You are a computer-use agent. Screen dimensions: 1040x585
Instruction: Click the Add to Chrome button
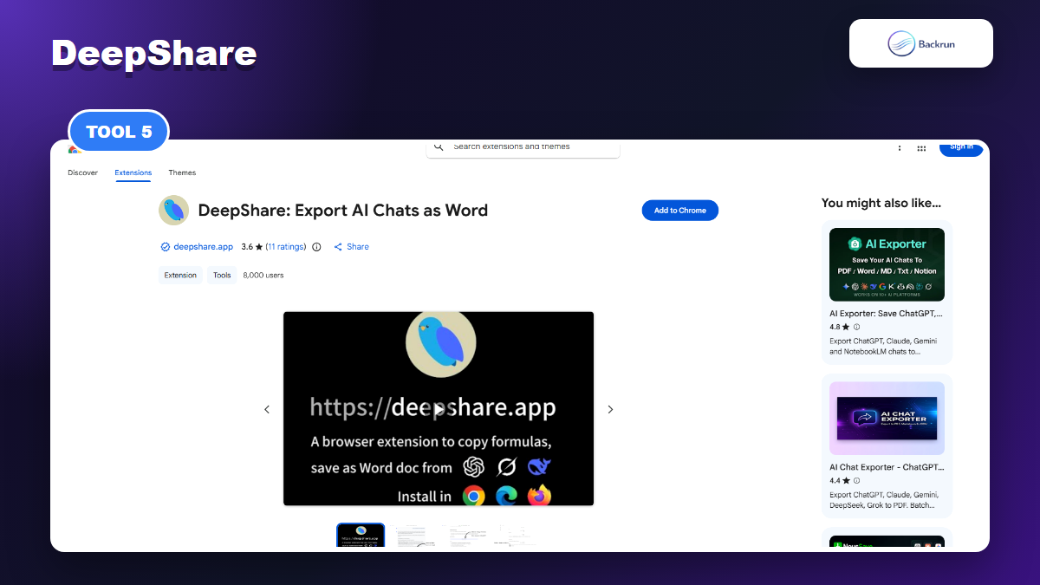click(680, 211)
